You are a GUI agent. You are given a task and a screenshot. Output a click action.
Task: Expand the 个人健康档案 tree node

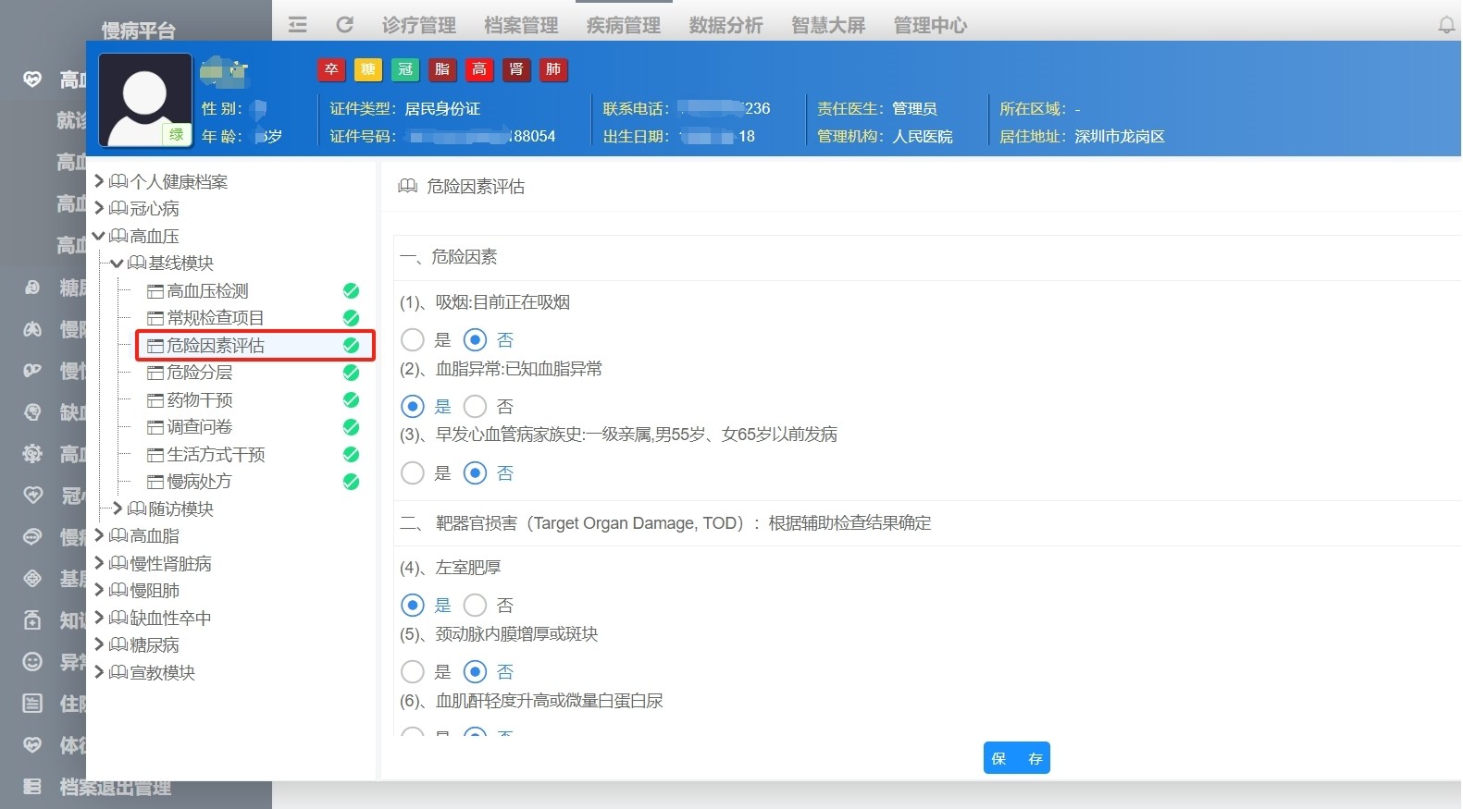99,181
